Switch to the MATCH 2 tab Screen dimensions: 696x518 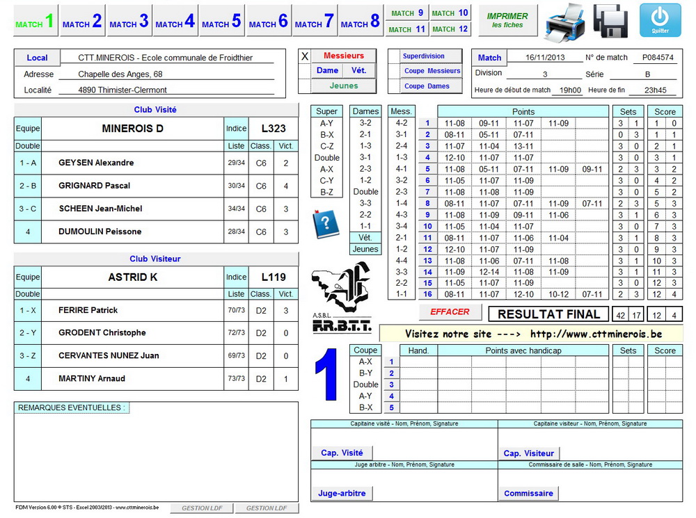[x=82, y=22]
